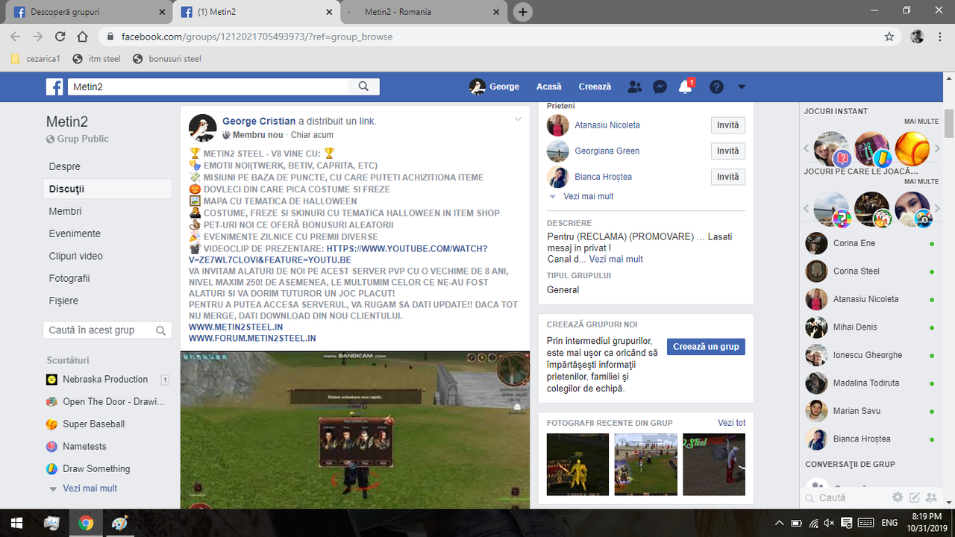
Task: Click the chat Caută search field
Action: (x=845, y=497)
